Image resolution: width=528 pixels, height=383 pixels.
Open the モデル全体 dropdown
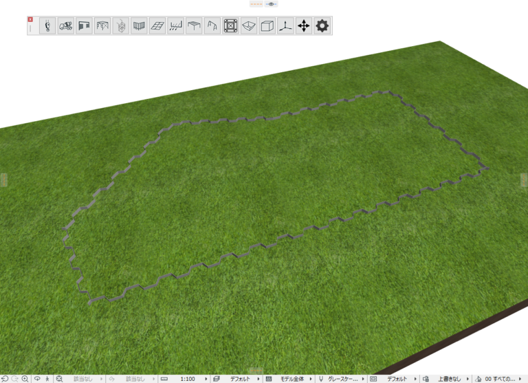[295, 379]
